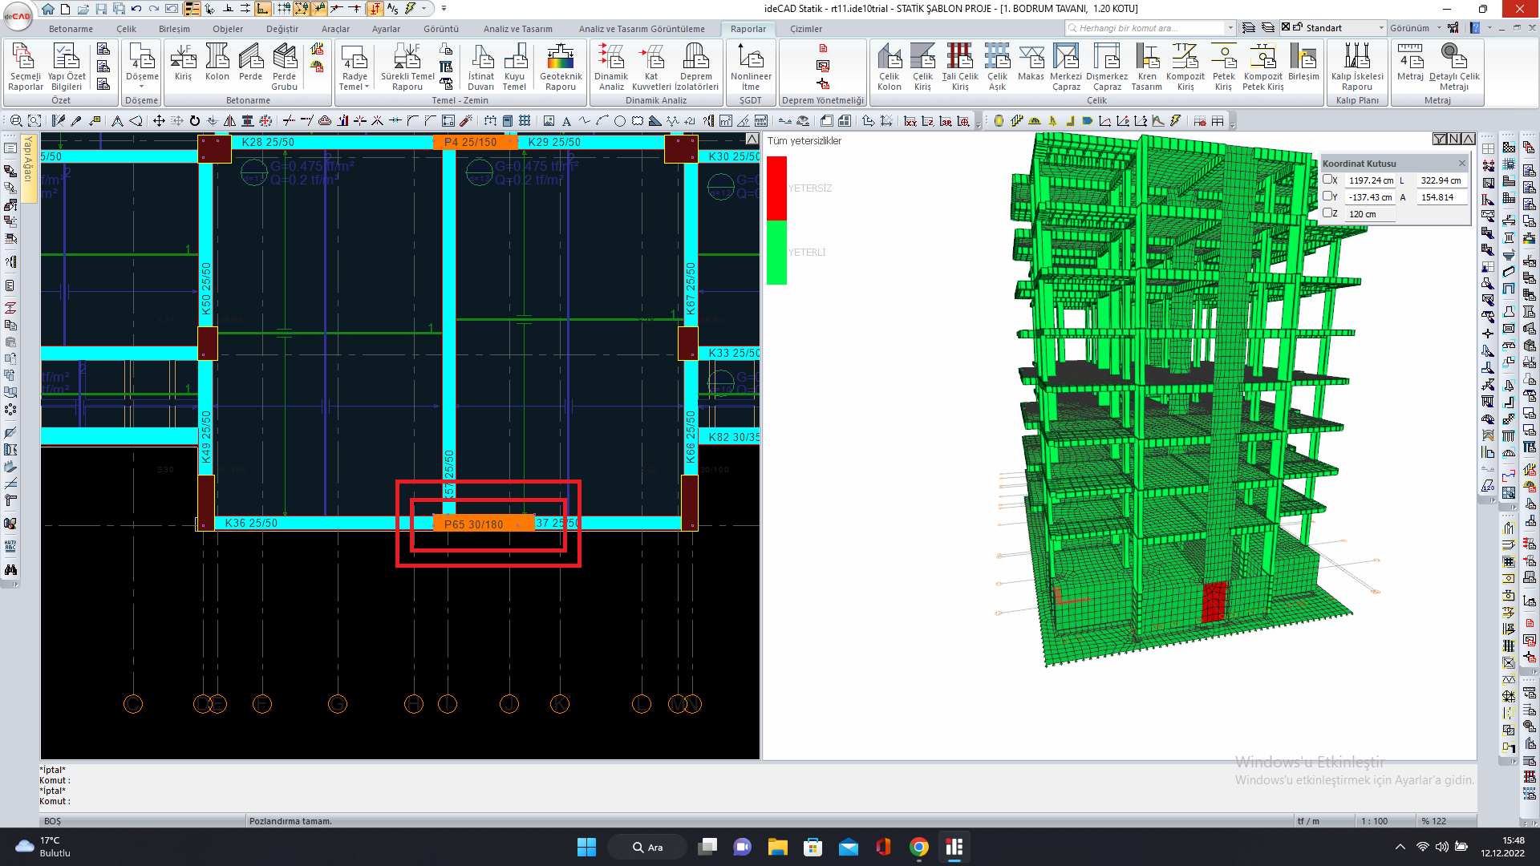
Task: Generate the Kiriş reinforcement report
Action: pyautogui.click(x=183, y=63)
